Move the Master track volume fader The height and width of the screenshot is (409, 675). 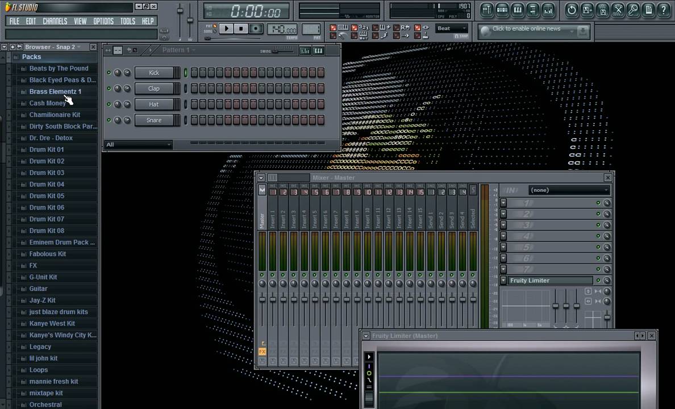[262, 299]
